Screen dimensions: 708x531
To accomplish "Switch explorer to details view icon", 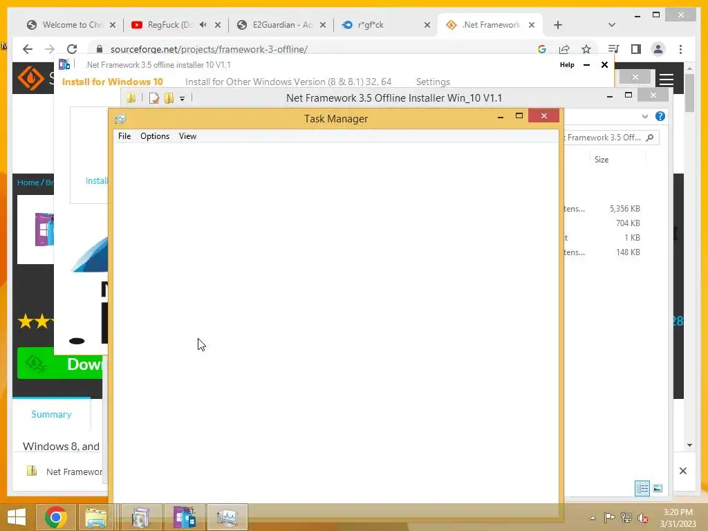I will 642,488.
